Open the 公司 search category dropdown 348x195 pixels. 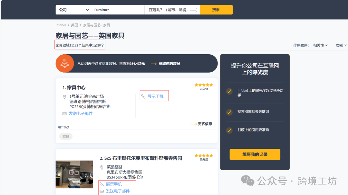click(72, 10)
